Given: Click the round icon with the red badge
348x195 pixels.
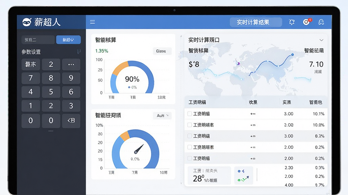Looking at the screenshot, I should tap(307, 22).
